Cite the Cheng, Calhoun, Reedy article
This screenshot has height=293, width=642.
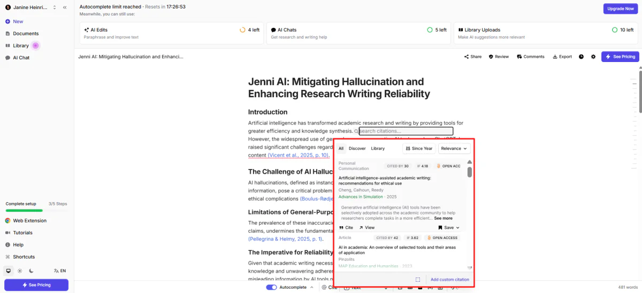[346, 228]
